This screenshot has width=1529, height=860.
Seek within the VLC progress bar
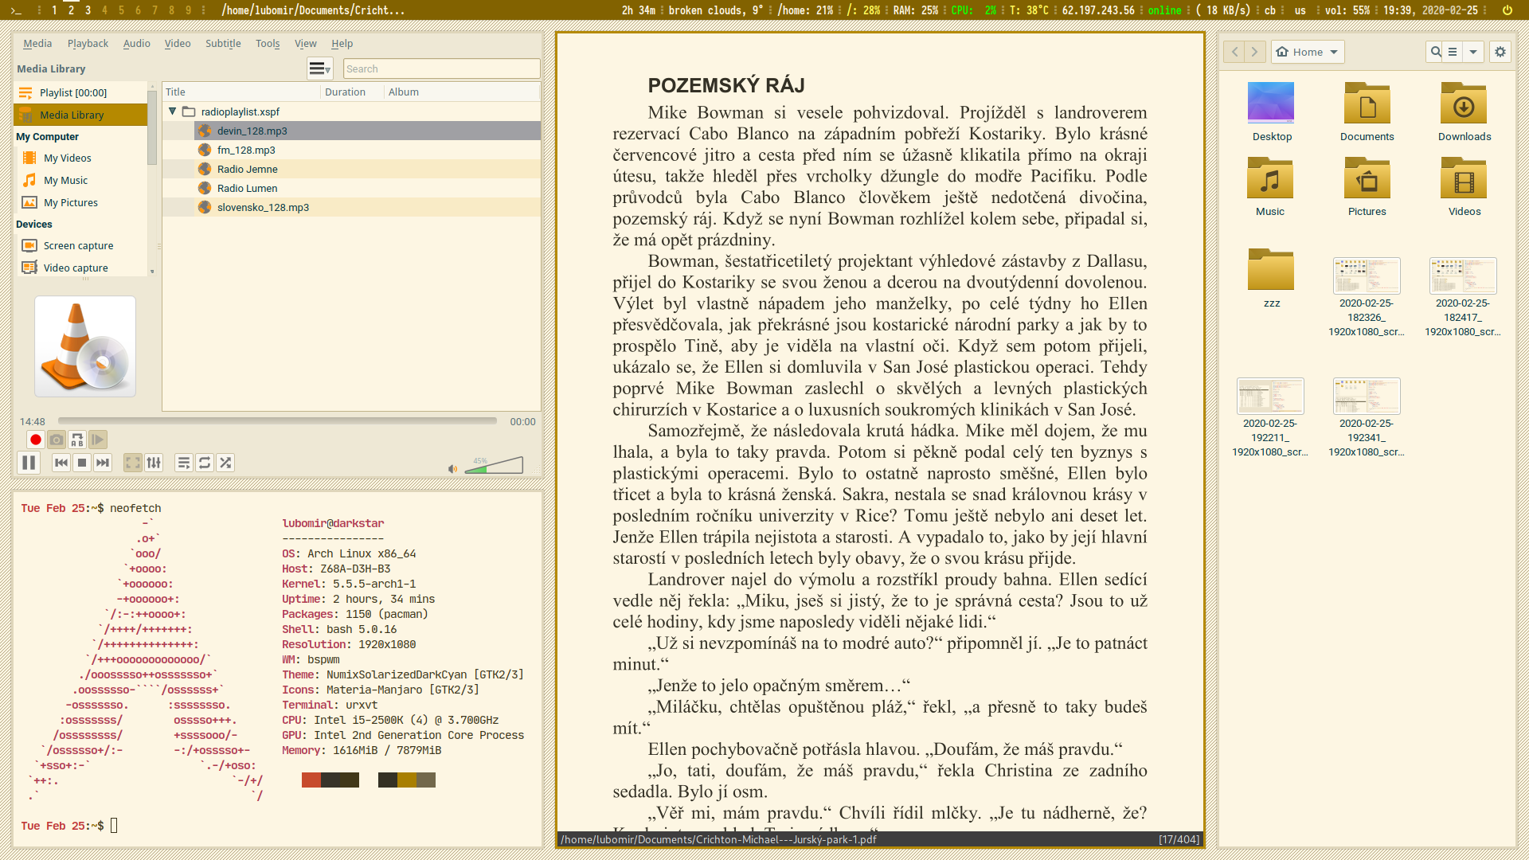point(277,421)
